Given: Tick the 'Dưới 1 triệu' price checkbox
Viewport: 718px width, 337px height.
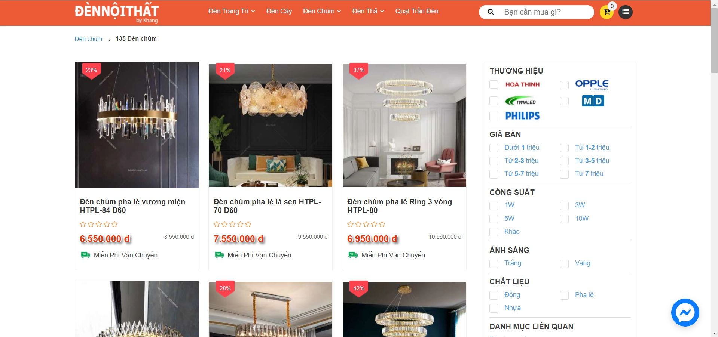Looking at the screenshot, I should tap(494, 148).
